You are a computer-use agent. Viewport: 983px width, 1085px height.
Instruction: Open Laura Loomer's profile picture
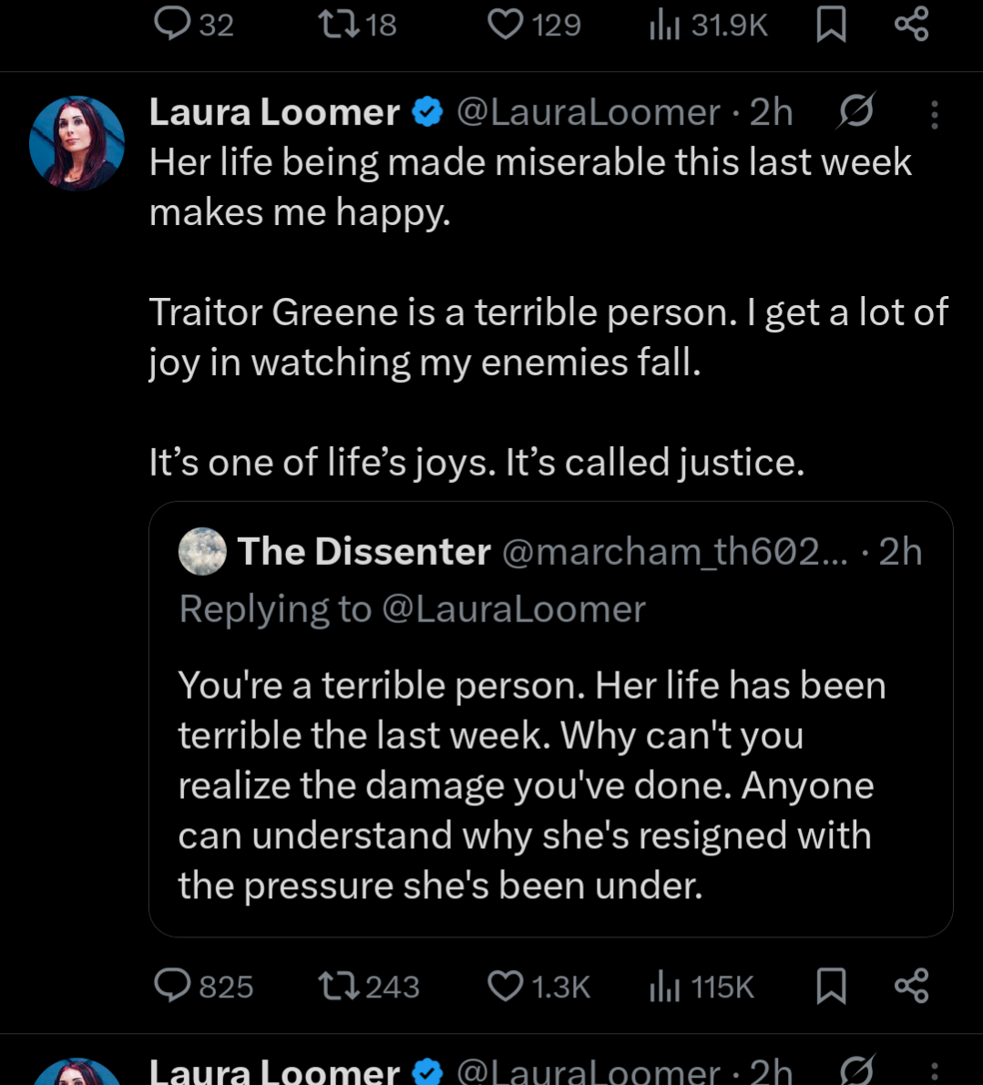pos(77,143)
